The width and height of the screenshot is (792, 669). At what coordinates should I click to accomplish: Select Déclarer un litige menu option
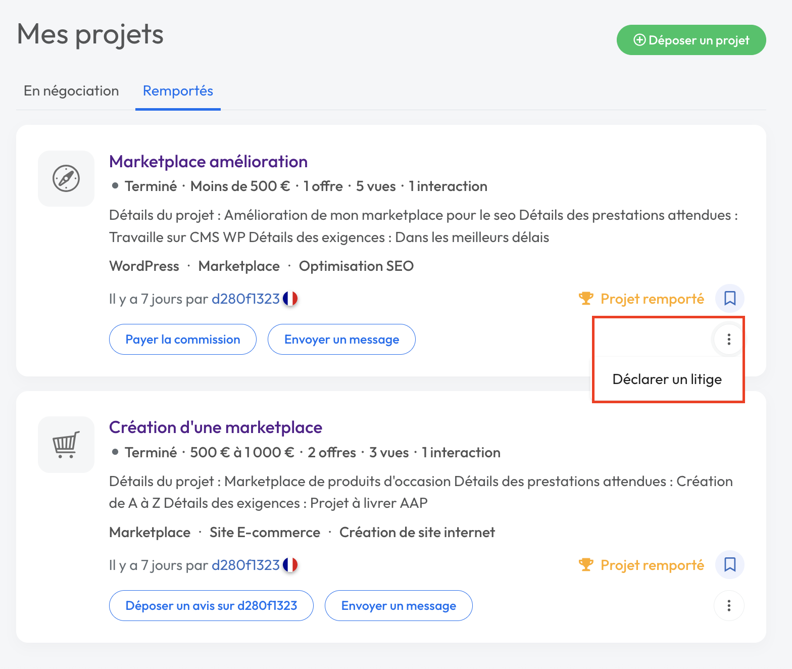[x=667, y=379]
